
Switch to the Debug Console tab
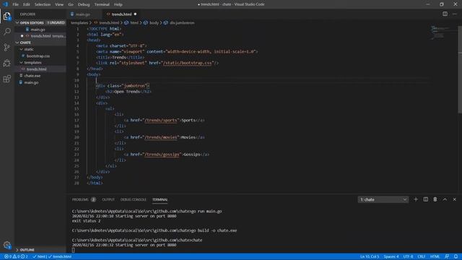click(133, 199)
